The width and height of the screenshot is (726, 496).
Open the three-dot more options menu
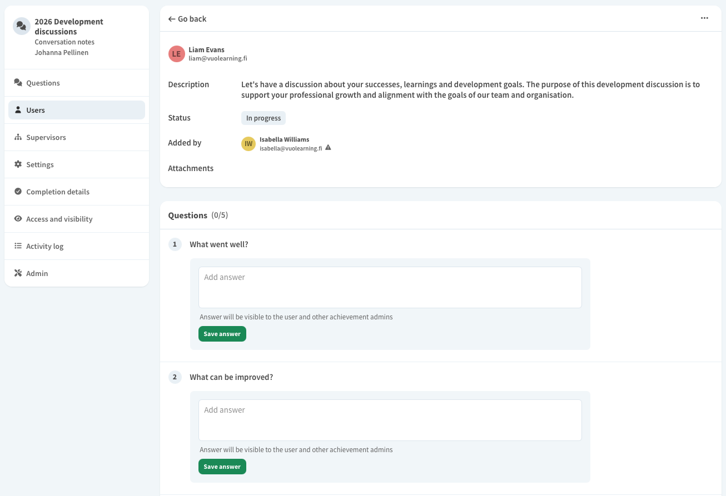(x=704, y=18)
